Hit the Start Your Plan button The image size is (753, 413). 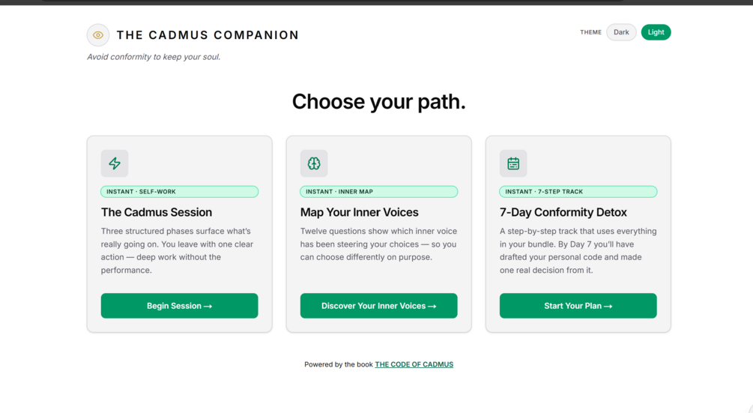(x=578, y=306)
